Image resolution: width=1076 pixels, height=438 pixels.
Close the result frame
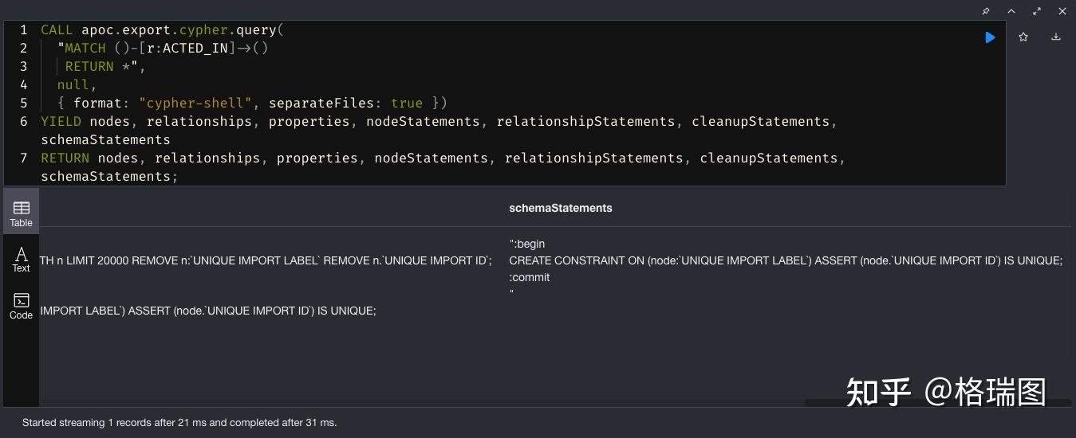tap(1062, 11)
